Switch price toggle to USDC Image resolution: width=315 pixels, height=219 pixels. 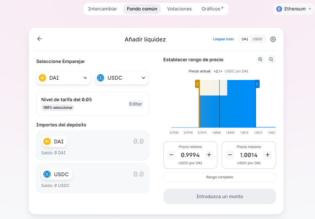[x=257, y=39]
